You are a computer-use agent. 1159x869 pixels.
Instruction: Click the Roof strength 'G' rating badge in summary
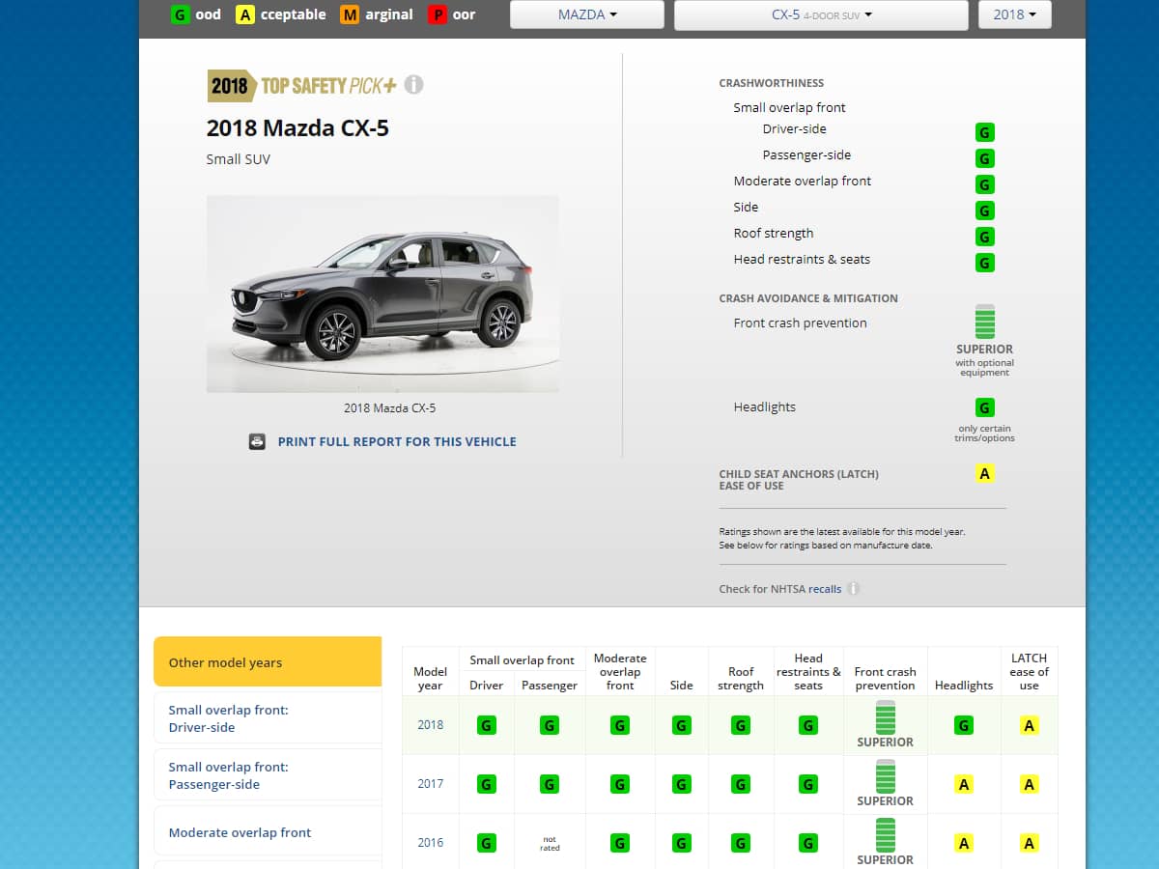[x=984, y=237]
